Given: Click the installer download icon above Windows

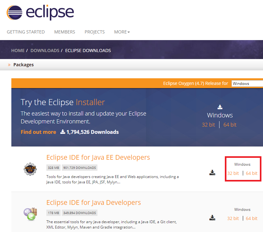Looking at the screenshot, I should coord(220,107).
